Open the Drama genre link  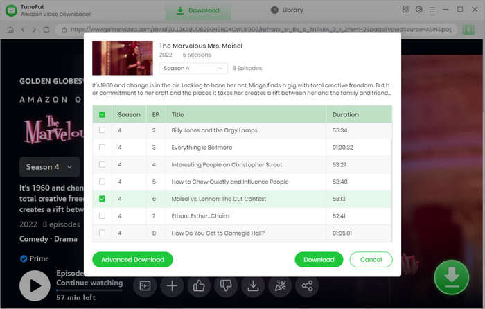pyautogui.click(x=66, y=239)
